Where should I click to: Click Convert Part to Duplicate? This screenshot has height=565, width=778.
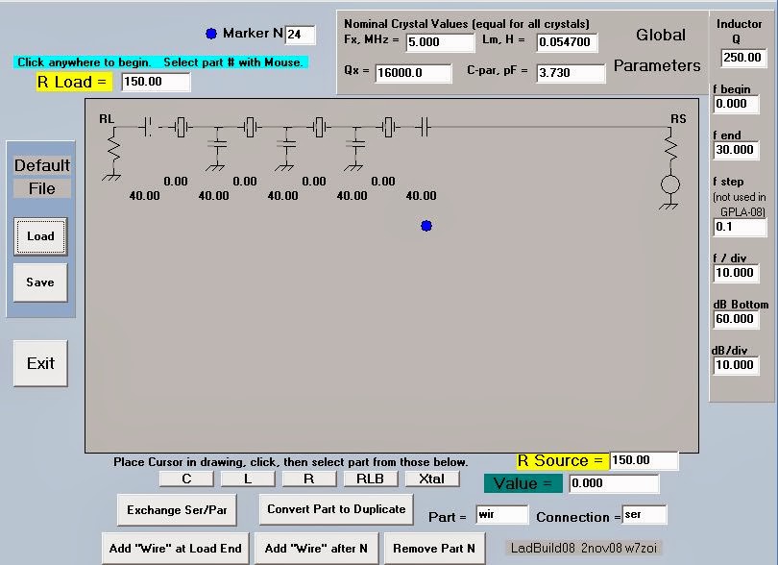click(336, 509)
